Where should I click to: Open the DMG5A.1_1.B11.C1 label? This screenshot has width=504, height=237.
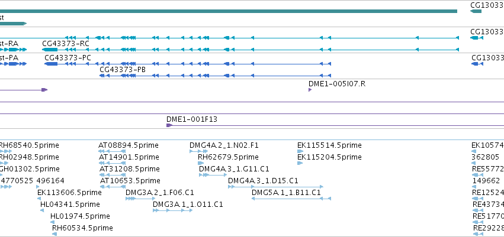pyautogui.click(x=287, y=193)
